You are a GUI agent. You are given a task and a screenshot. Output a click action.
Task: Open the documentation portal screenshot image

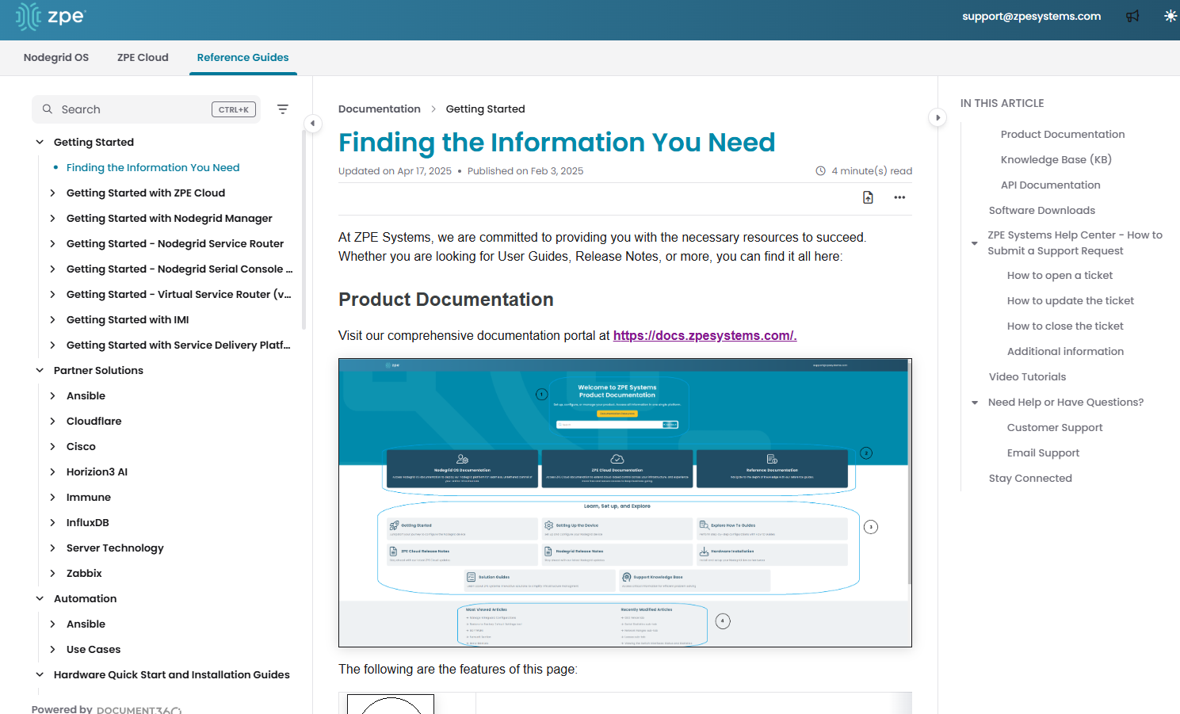(625, 503)
